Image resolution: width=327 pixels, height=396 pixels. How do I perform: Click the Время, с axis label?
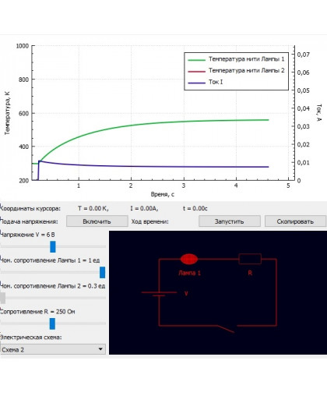pyautogui.click(x=163, y=194)
